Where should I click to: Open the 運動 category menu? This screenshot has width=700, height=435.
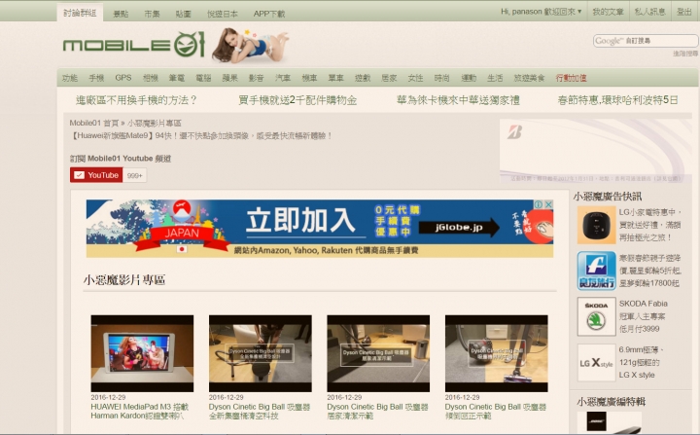[x=469, y=78]
